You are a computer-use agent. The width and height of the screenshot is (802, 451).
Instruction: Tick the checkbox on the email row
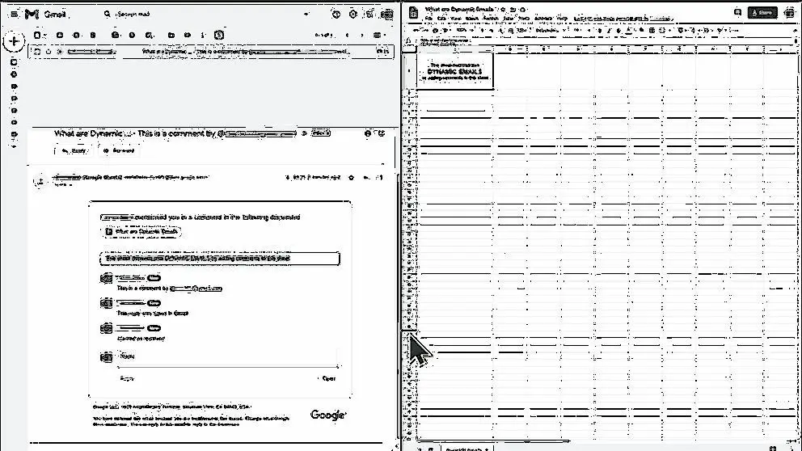click(37, 52)
